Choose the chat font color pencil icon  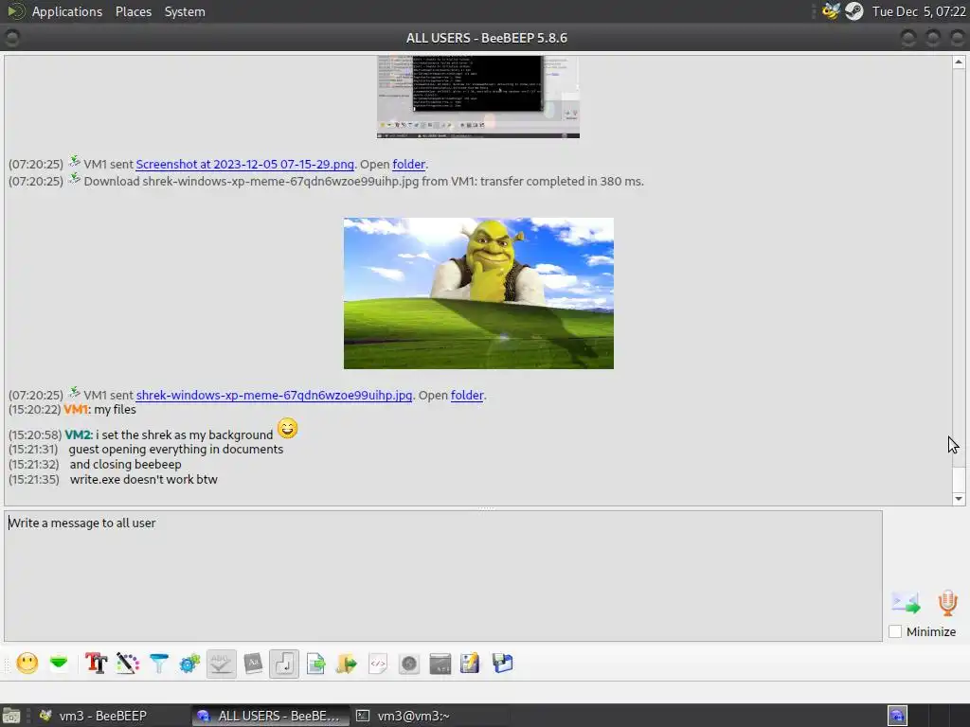128,664
